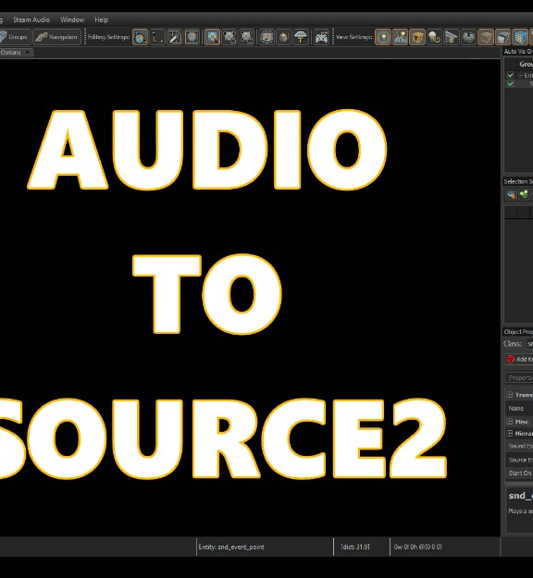Click the framed sphere icon in Editing Settings

192,37
